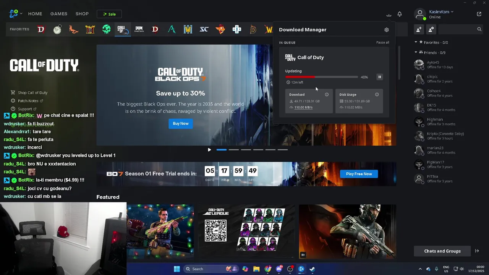Open the DOOM The Dark Ages favorite
Screen dimensions: 489x275
pos(139,29)
